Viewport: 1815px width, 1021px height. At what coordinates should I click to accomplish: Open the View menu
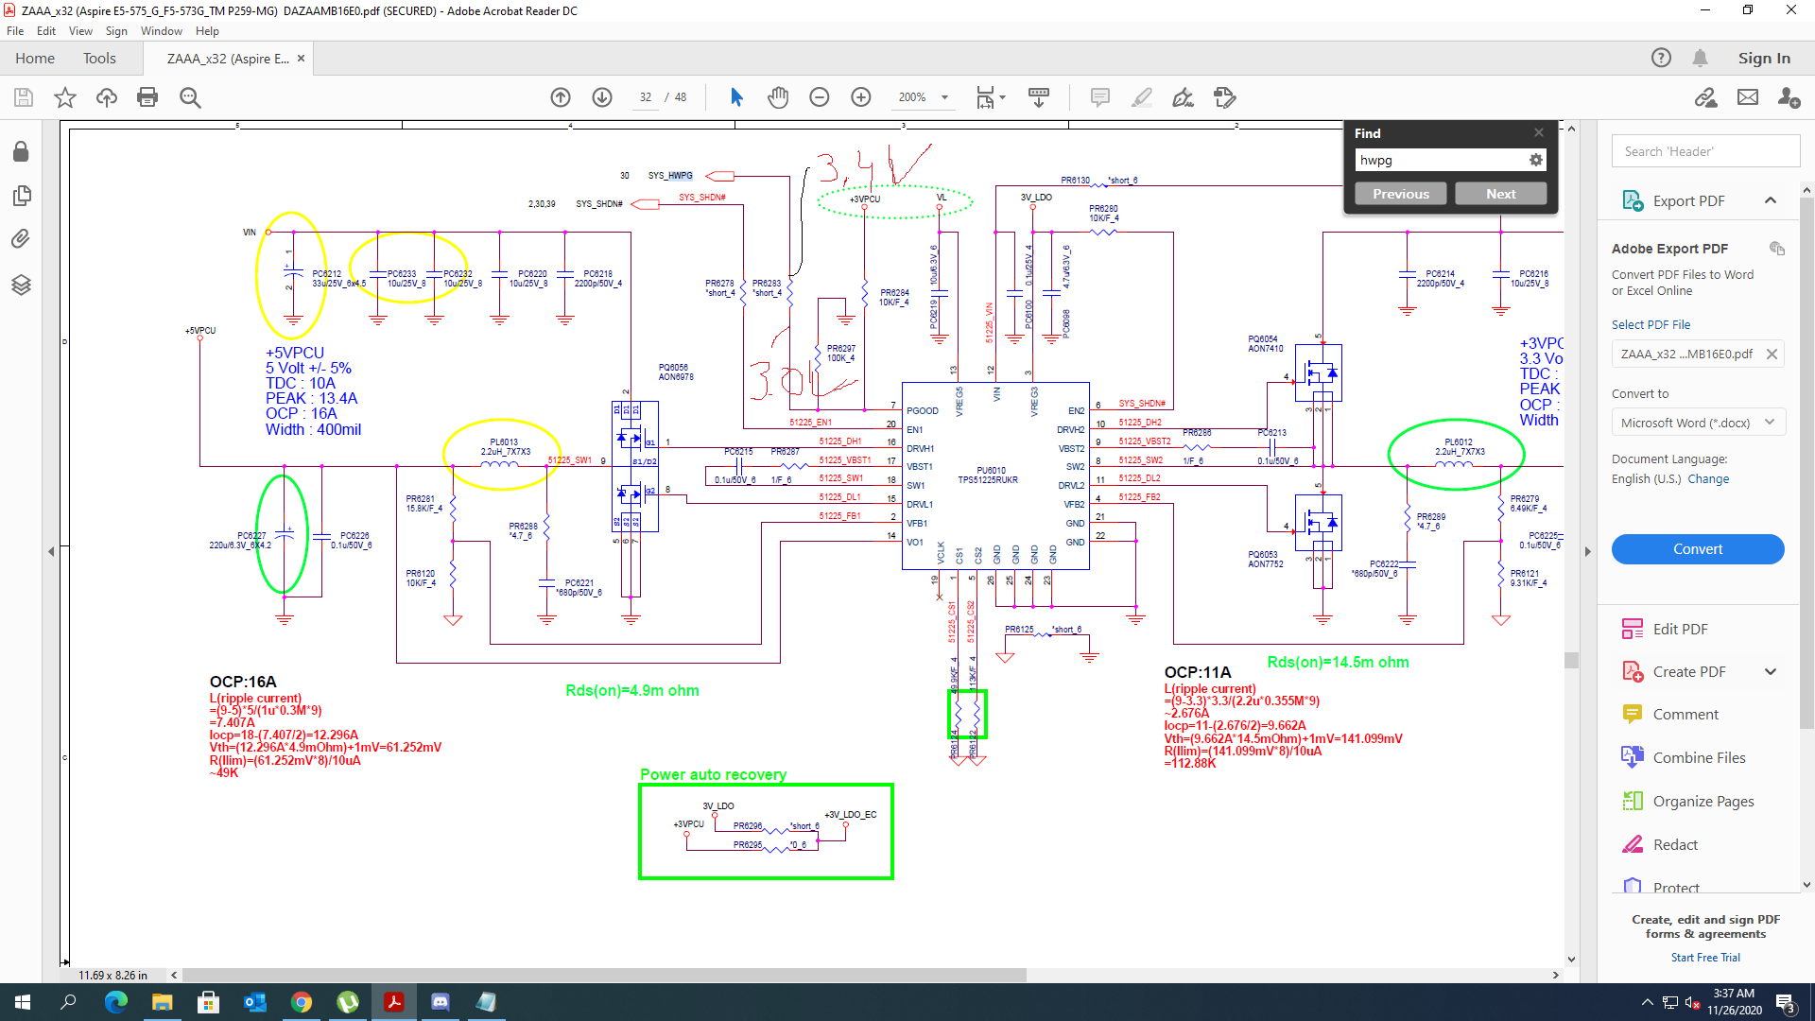[80, 31]
